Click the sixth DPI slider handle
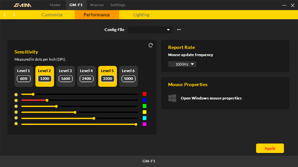The height and width of the screenshot is (167, 298). [x=136, y=124]
